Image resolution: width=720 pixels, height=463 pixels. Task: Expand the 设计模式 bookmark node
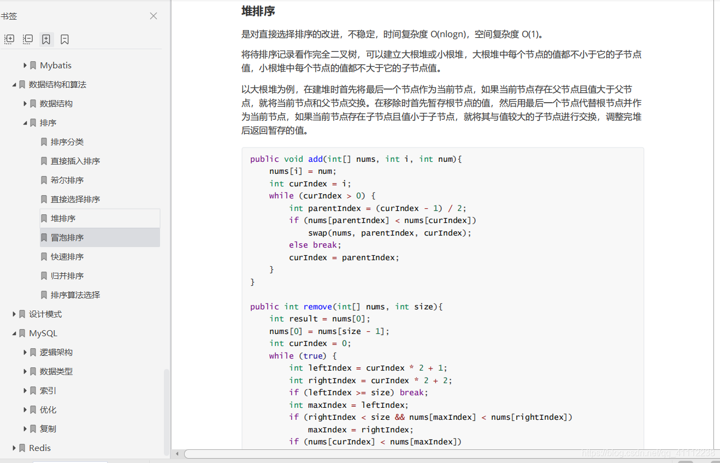coord(14,314)
